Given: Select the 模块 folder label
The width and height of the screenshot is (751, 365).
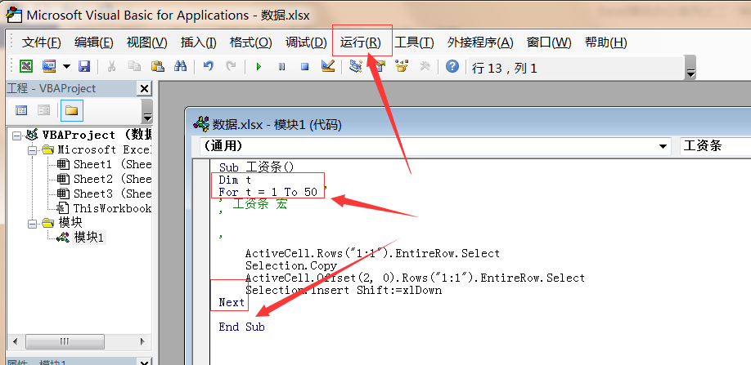Looking at the screenshot, I should [70, 223].
